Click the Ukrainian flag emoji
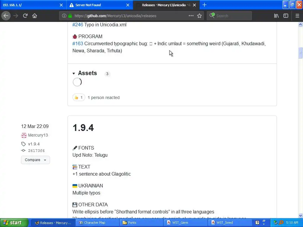The image size is (303, 227). point(75,186)
